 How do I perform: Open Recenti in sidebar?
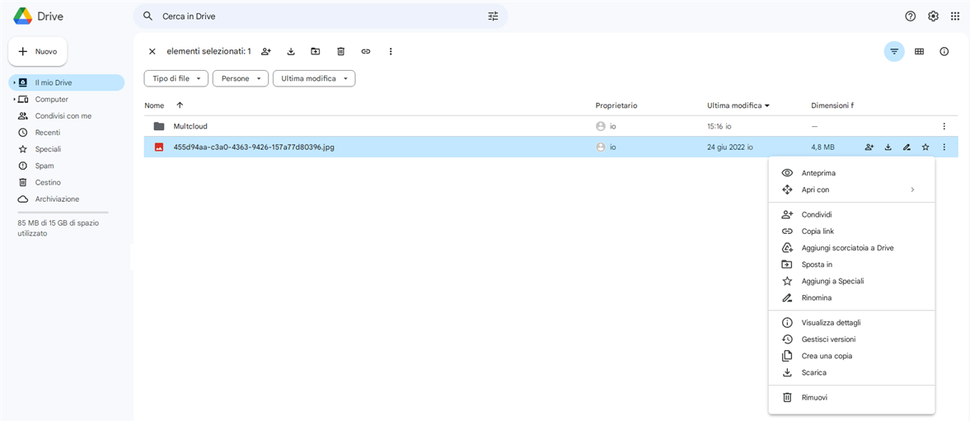coord(48,133)
